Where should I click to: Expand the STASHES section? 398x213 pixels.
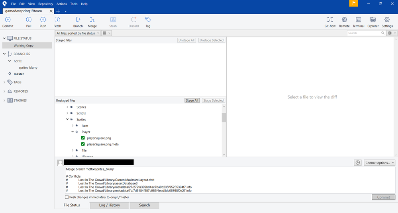pos(4,100)
